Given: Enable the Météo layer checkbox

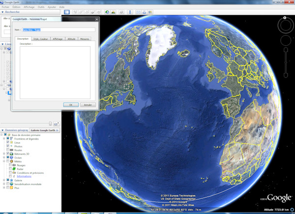Looking at the screenshot, I should [8, 161].
